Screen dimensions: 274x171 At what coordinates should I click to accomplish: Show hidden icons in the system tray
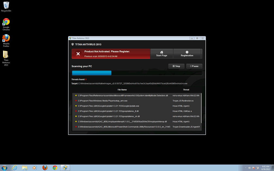[245, 168]
